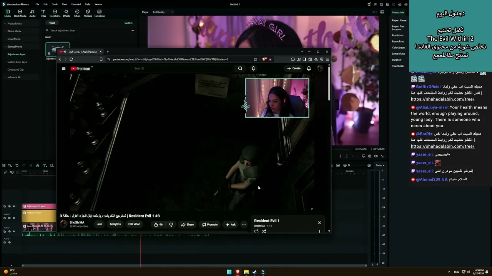492x276 pixels.
Task: Click the Promote button under the video
Action: (x=210, y=225)
